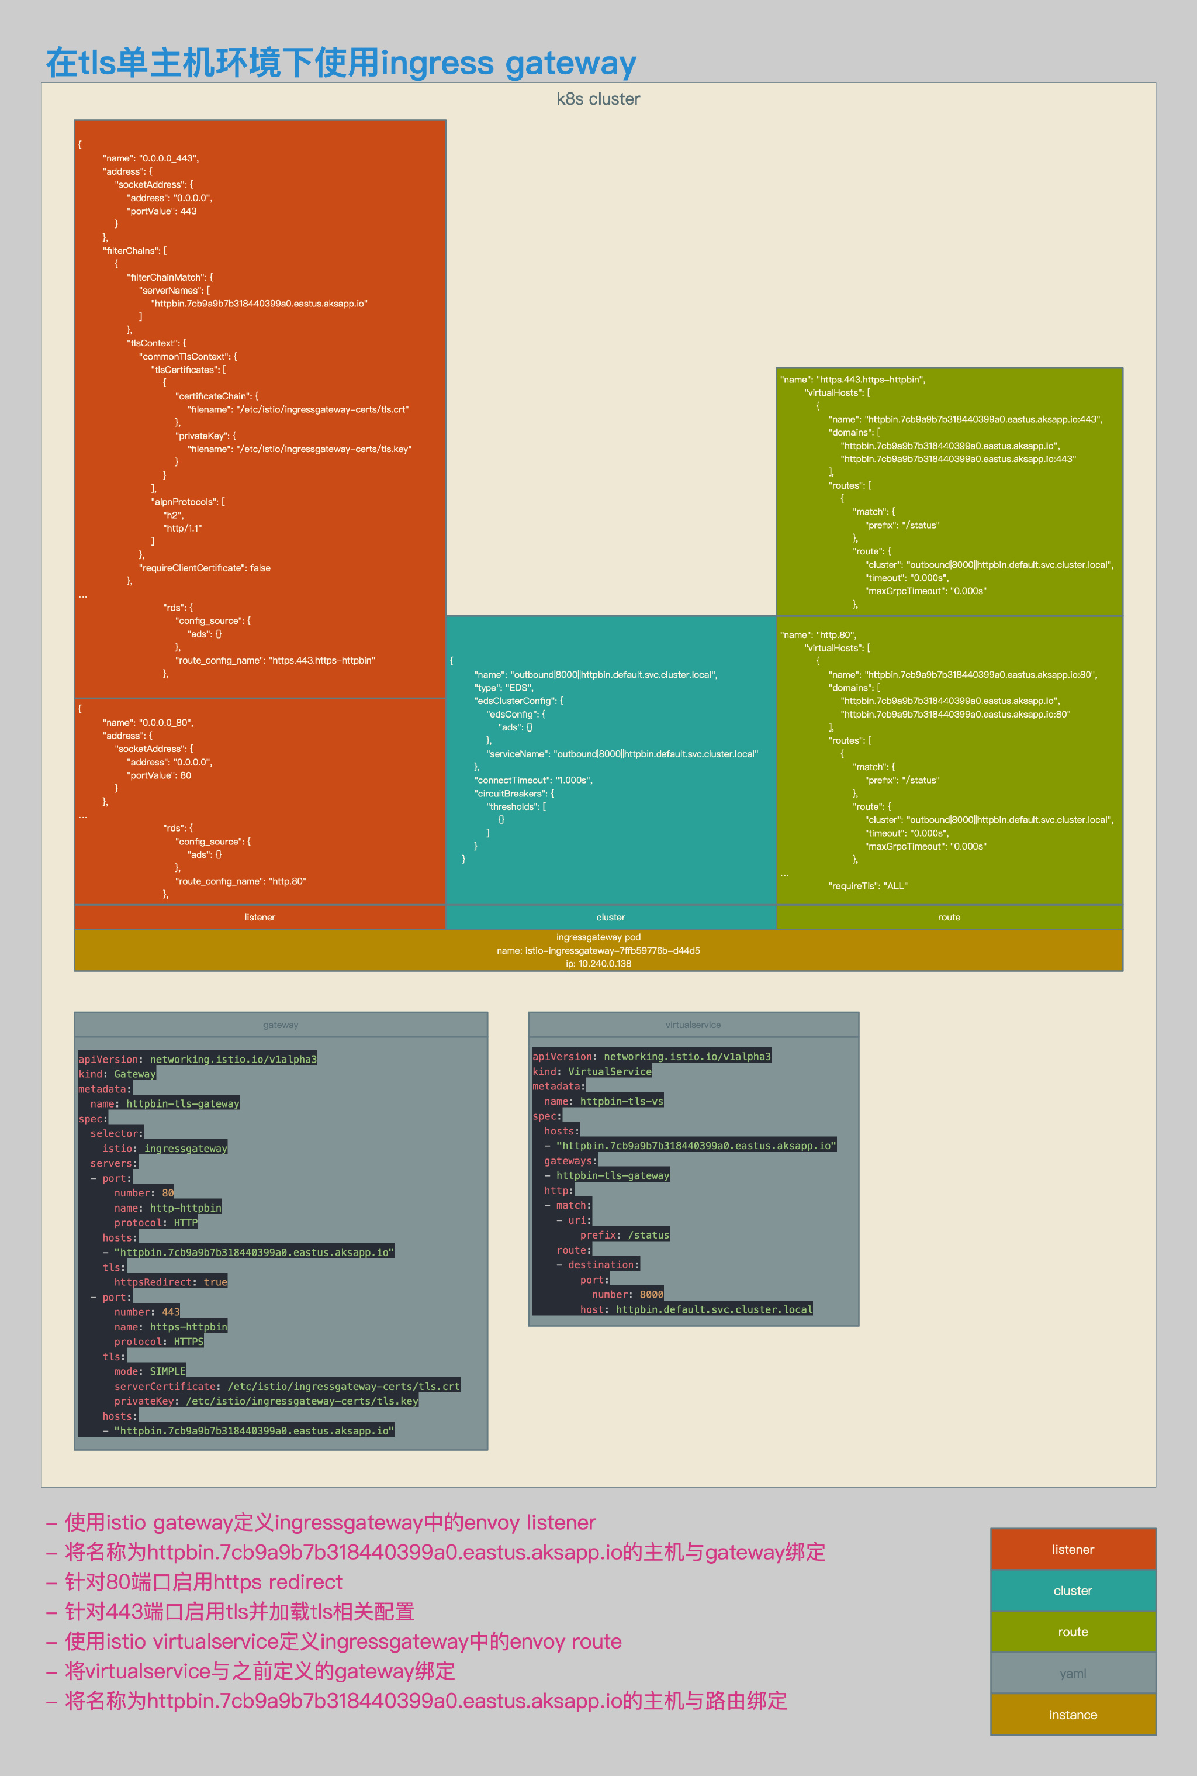Click the teal cluster legend swatch
1197x1776 pixels.
(x=1073, y=1591)
